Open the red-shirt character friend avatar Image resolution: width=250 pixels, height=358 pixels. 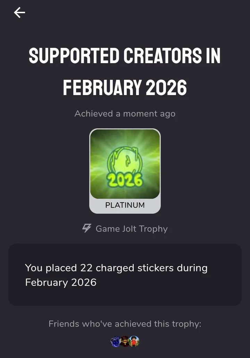(x=134, y=342)
